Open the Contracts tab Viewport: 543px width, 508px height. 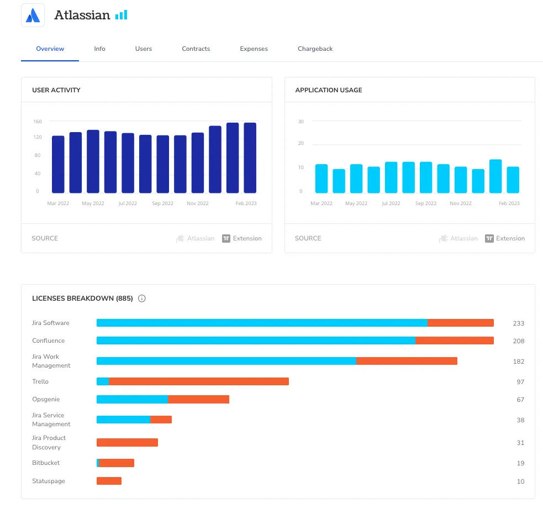(196, 49)
